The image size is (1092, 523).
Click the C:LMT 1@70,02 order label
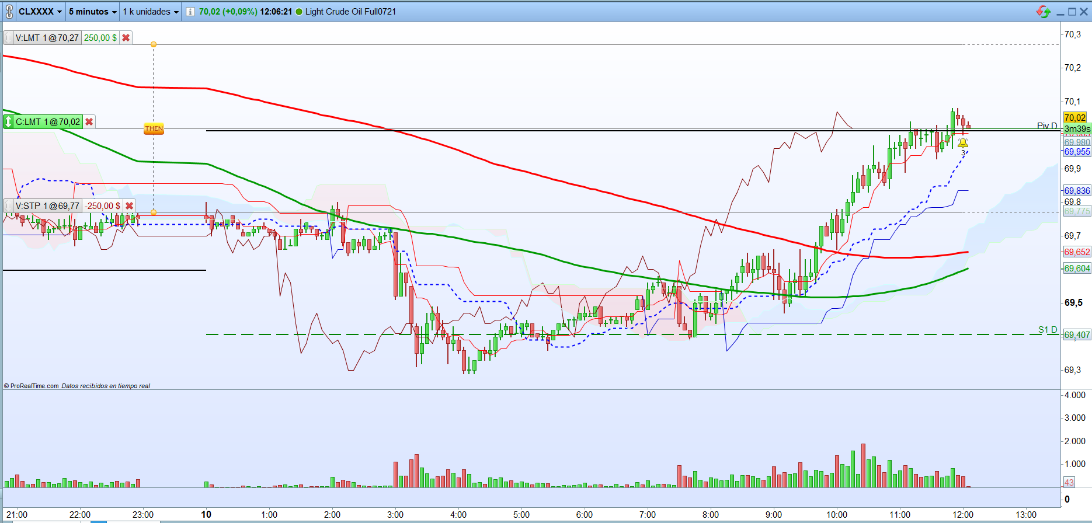click(48, 122)
